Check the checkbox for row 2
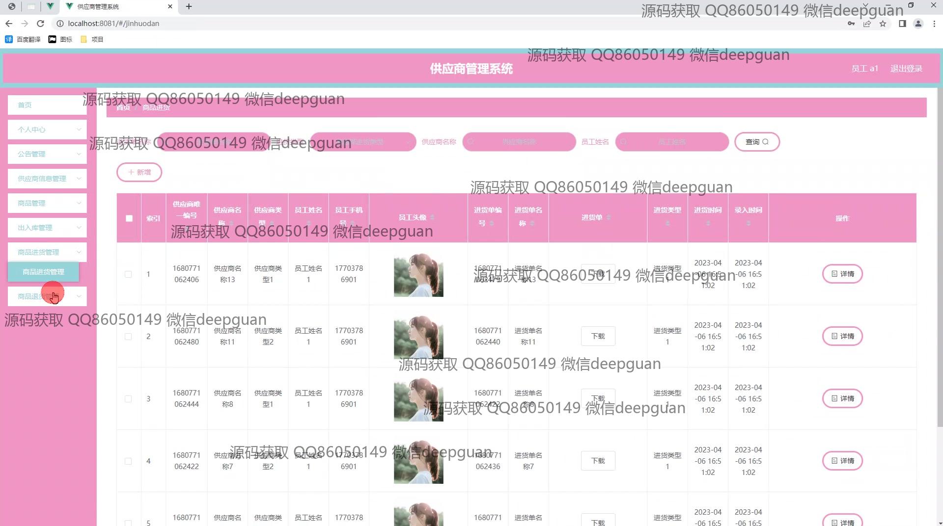The height and width of the screenshot is (526, 943). [x=128, y=337]
